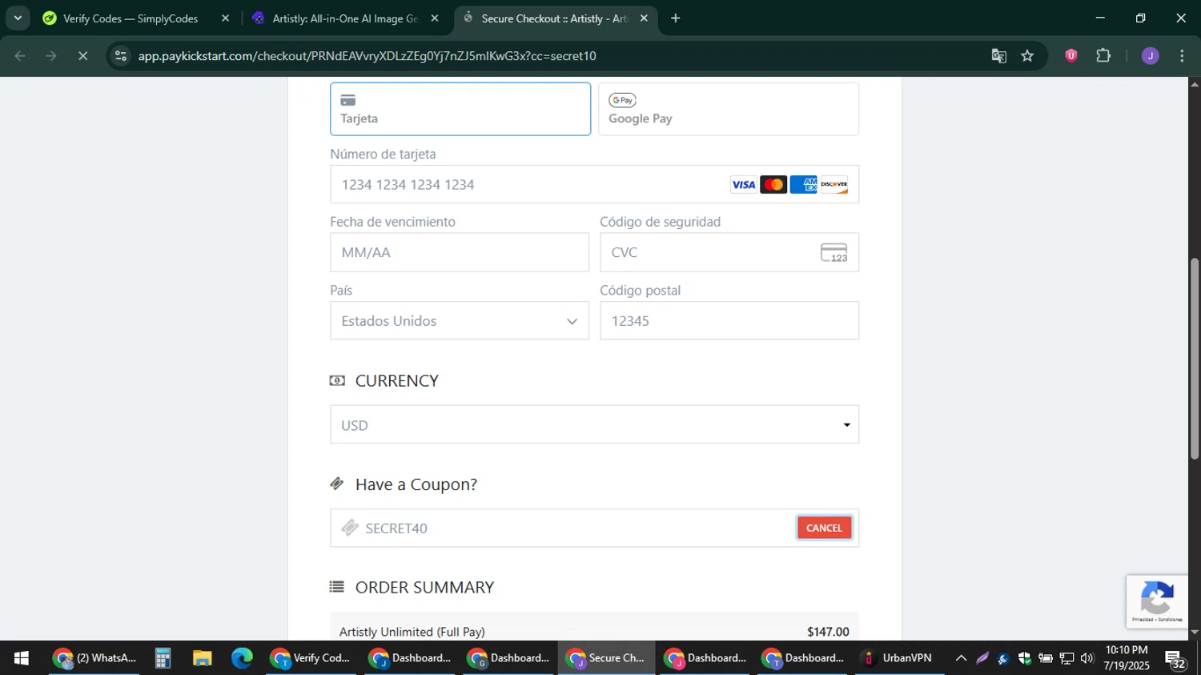Image resolution: width=1201 pixels, height=675 pixels.
Task: Click the coupon tag icon in the field
Action: point(349,528)
